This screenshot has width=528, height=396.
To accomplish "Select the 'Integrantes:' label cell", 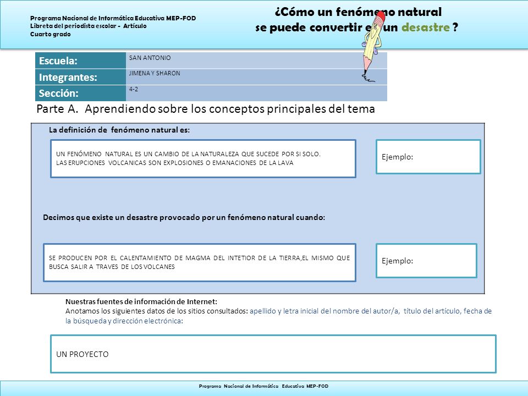I will [80, 77].
